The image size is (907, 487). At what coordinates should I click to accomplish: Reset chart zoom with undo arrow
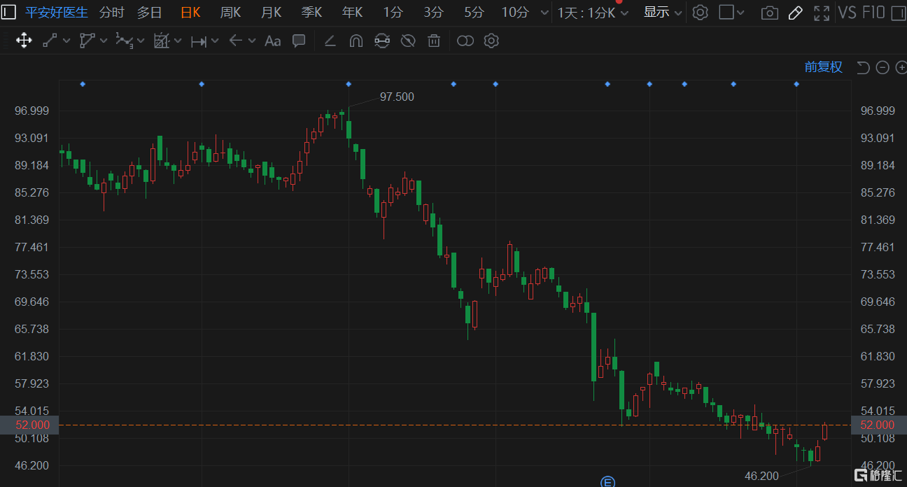point(863,67)
